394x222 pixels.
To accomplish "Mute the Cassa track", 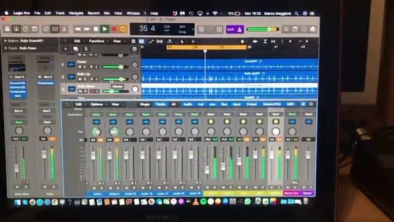I will click(x=79, y=67).
